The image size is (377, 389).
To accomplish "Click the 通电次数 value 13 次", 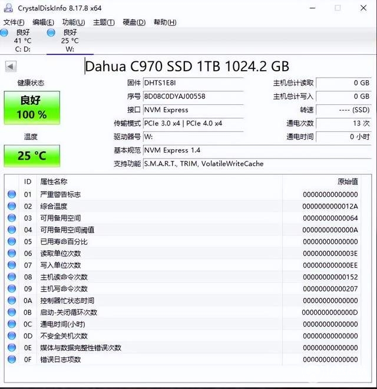I will coord(343,123).
